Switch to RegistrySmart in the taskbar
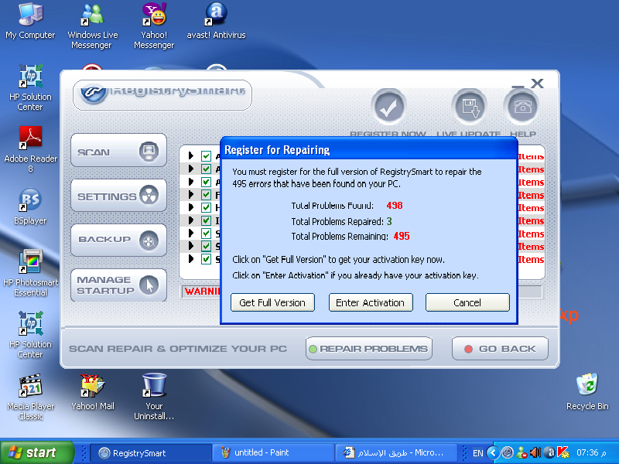The image size is (619, 464). [150, 453]
